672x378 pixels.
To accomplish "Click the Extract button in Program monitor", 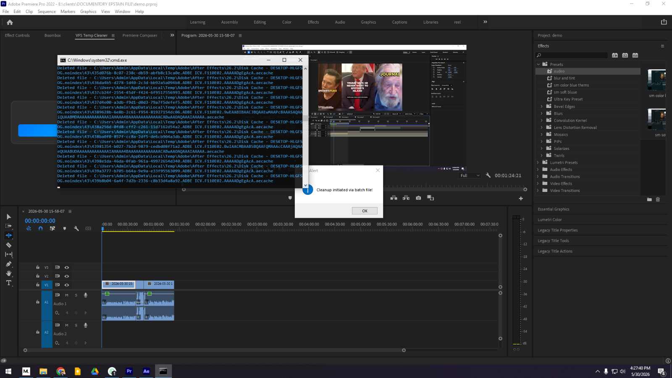I will point(406,198).
